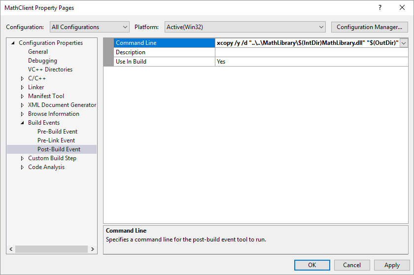Click the Help question mark icon
The height and width of the screenshot is (275, 414).
click(379, 8)
